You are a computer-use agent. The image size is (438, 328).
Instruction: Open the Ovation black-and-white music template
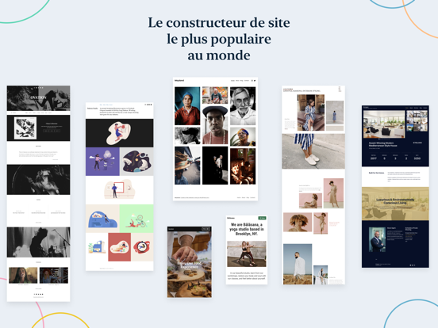tap(39, 193)
